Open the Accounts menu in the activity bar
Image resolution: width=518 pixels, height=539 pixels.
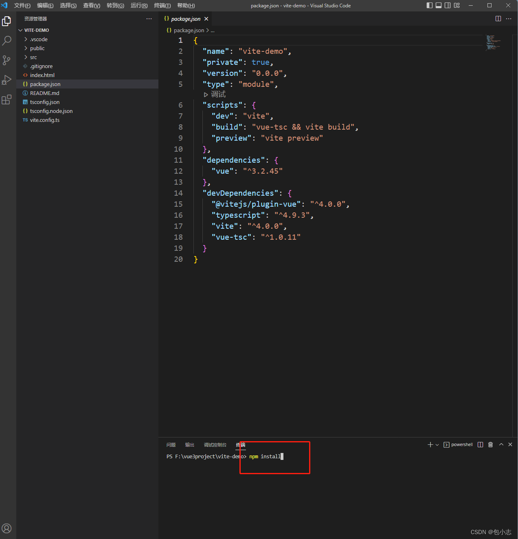(7, 528)
